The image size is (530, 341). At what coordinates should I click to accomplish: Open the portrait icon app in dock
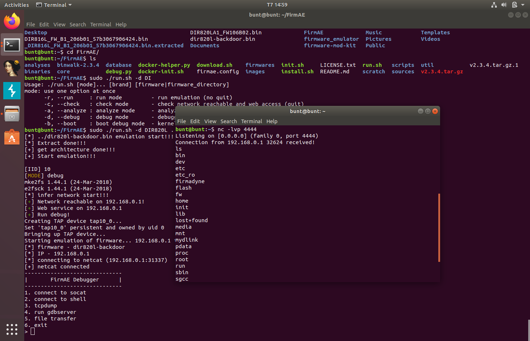coord(12,68)
